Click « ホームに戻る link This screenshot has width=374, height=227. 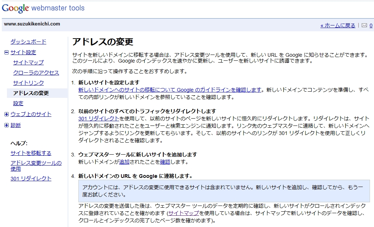click(338, 25)
